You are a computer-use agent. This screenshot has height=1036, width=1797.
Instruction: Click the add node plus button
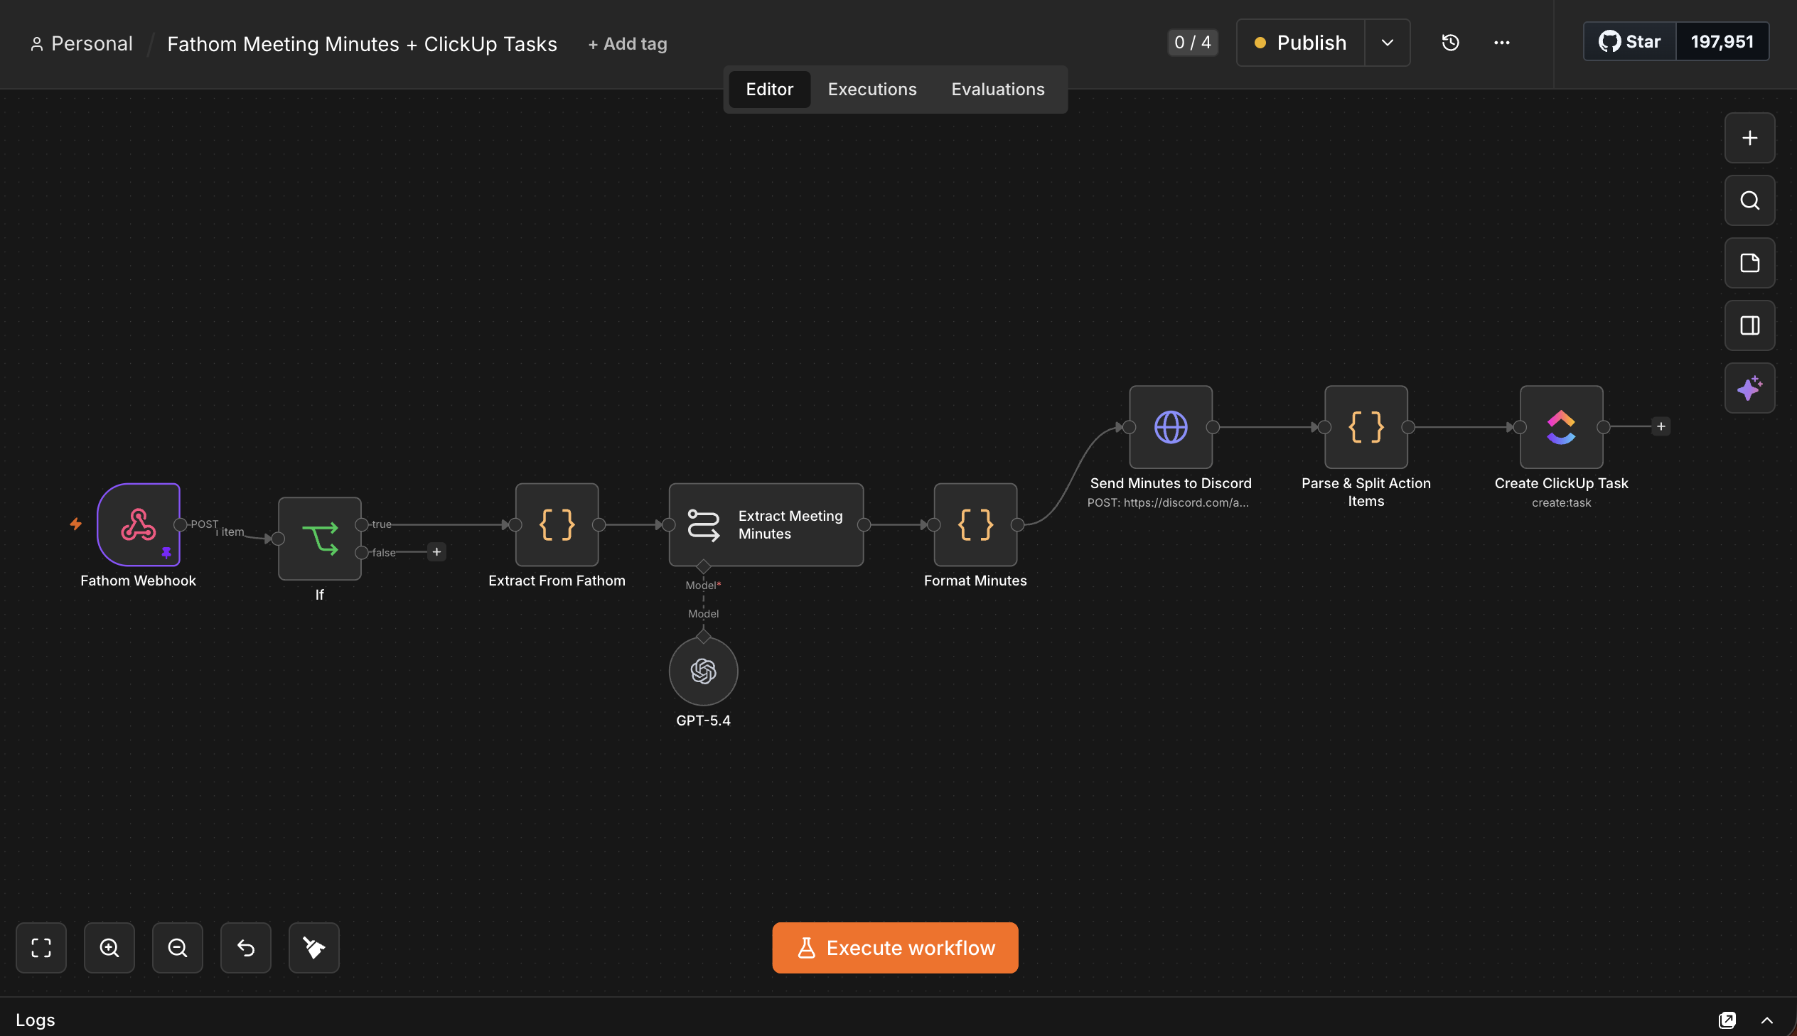coord(1750,138)
